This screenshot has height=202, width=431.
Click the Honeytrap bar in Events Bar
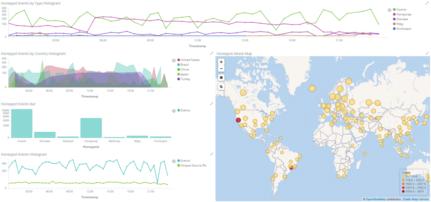point(91,128)
